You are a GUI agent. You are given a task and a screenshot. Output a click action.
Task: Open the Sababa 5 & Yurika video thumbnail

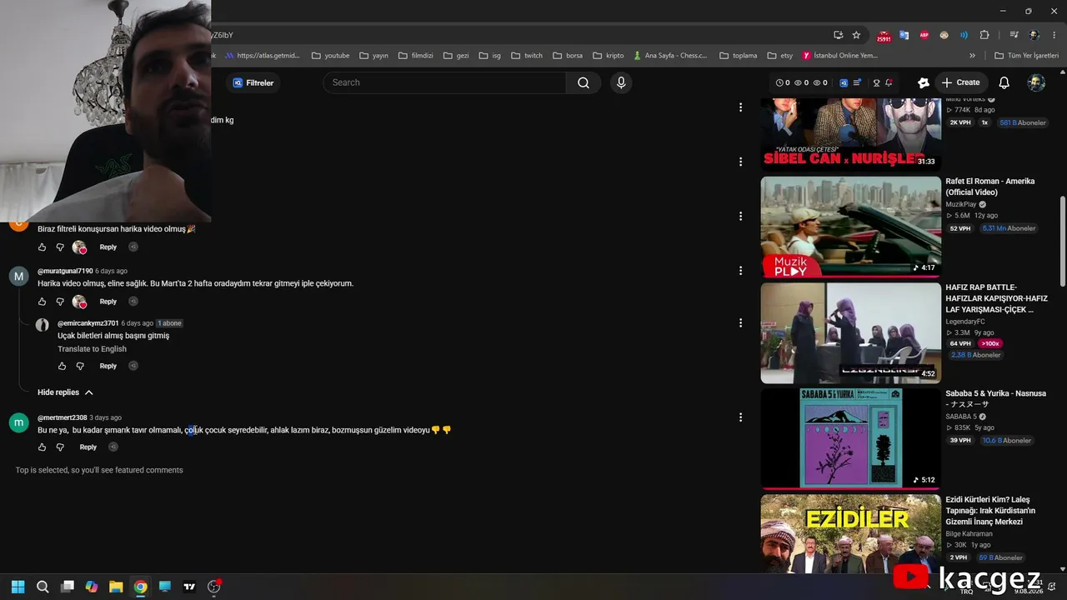850,438
